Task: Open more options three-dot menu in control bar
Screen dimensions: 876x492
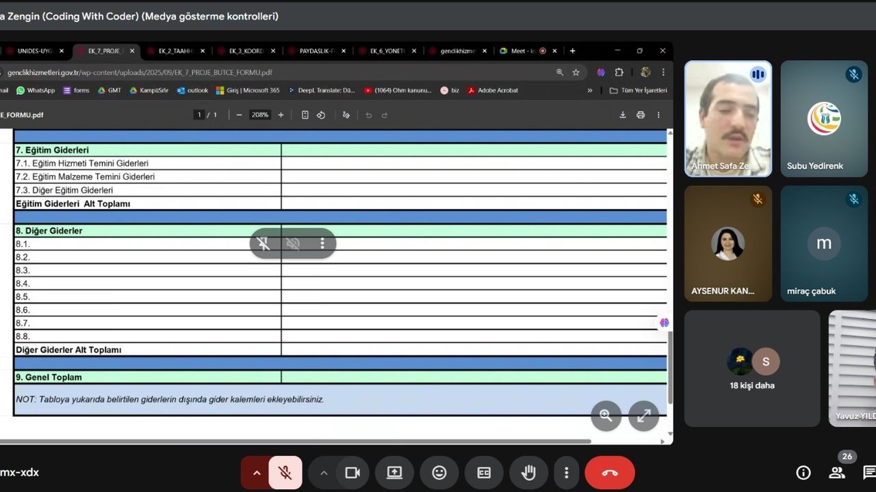Action: [x=566, y=473]
